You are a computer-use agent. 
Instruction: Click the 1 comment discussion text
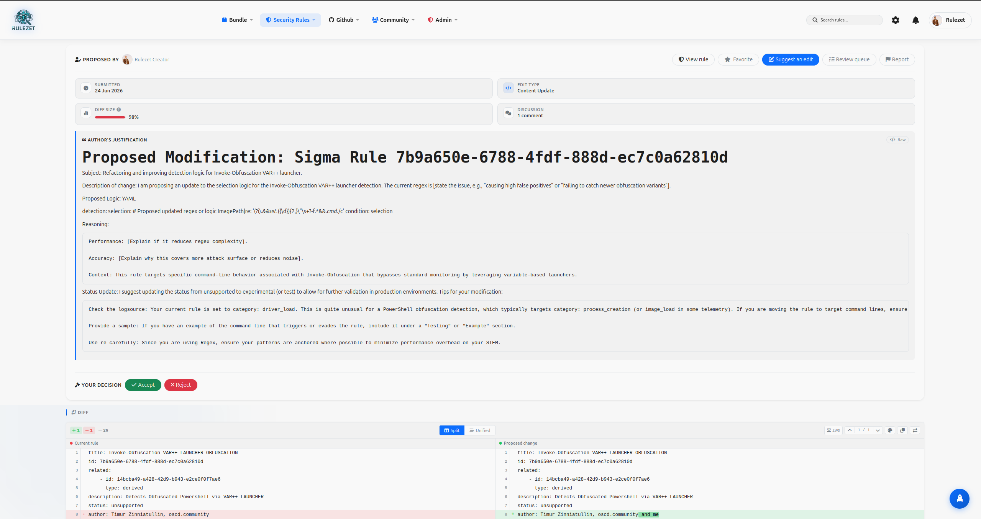pos(530,115)
